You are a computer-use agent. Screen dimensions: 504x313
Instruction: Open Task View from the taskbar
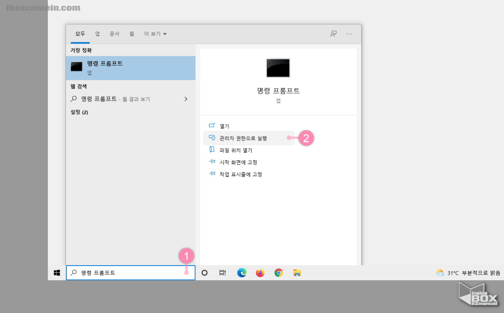click(x=223, y=272)
